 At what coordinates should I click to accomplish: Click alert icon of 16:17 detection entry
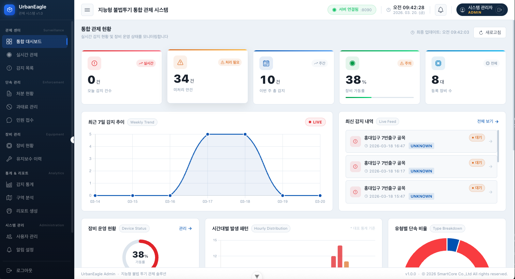[x=355, y=167]
